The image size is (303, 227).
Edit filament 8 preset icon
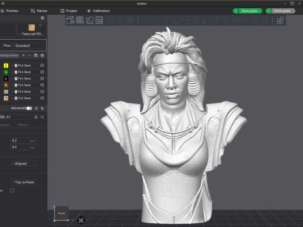pos(42,85)
